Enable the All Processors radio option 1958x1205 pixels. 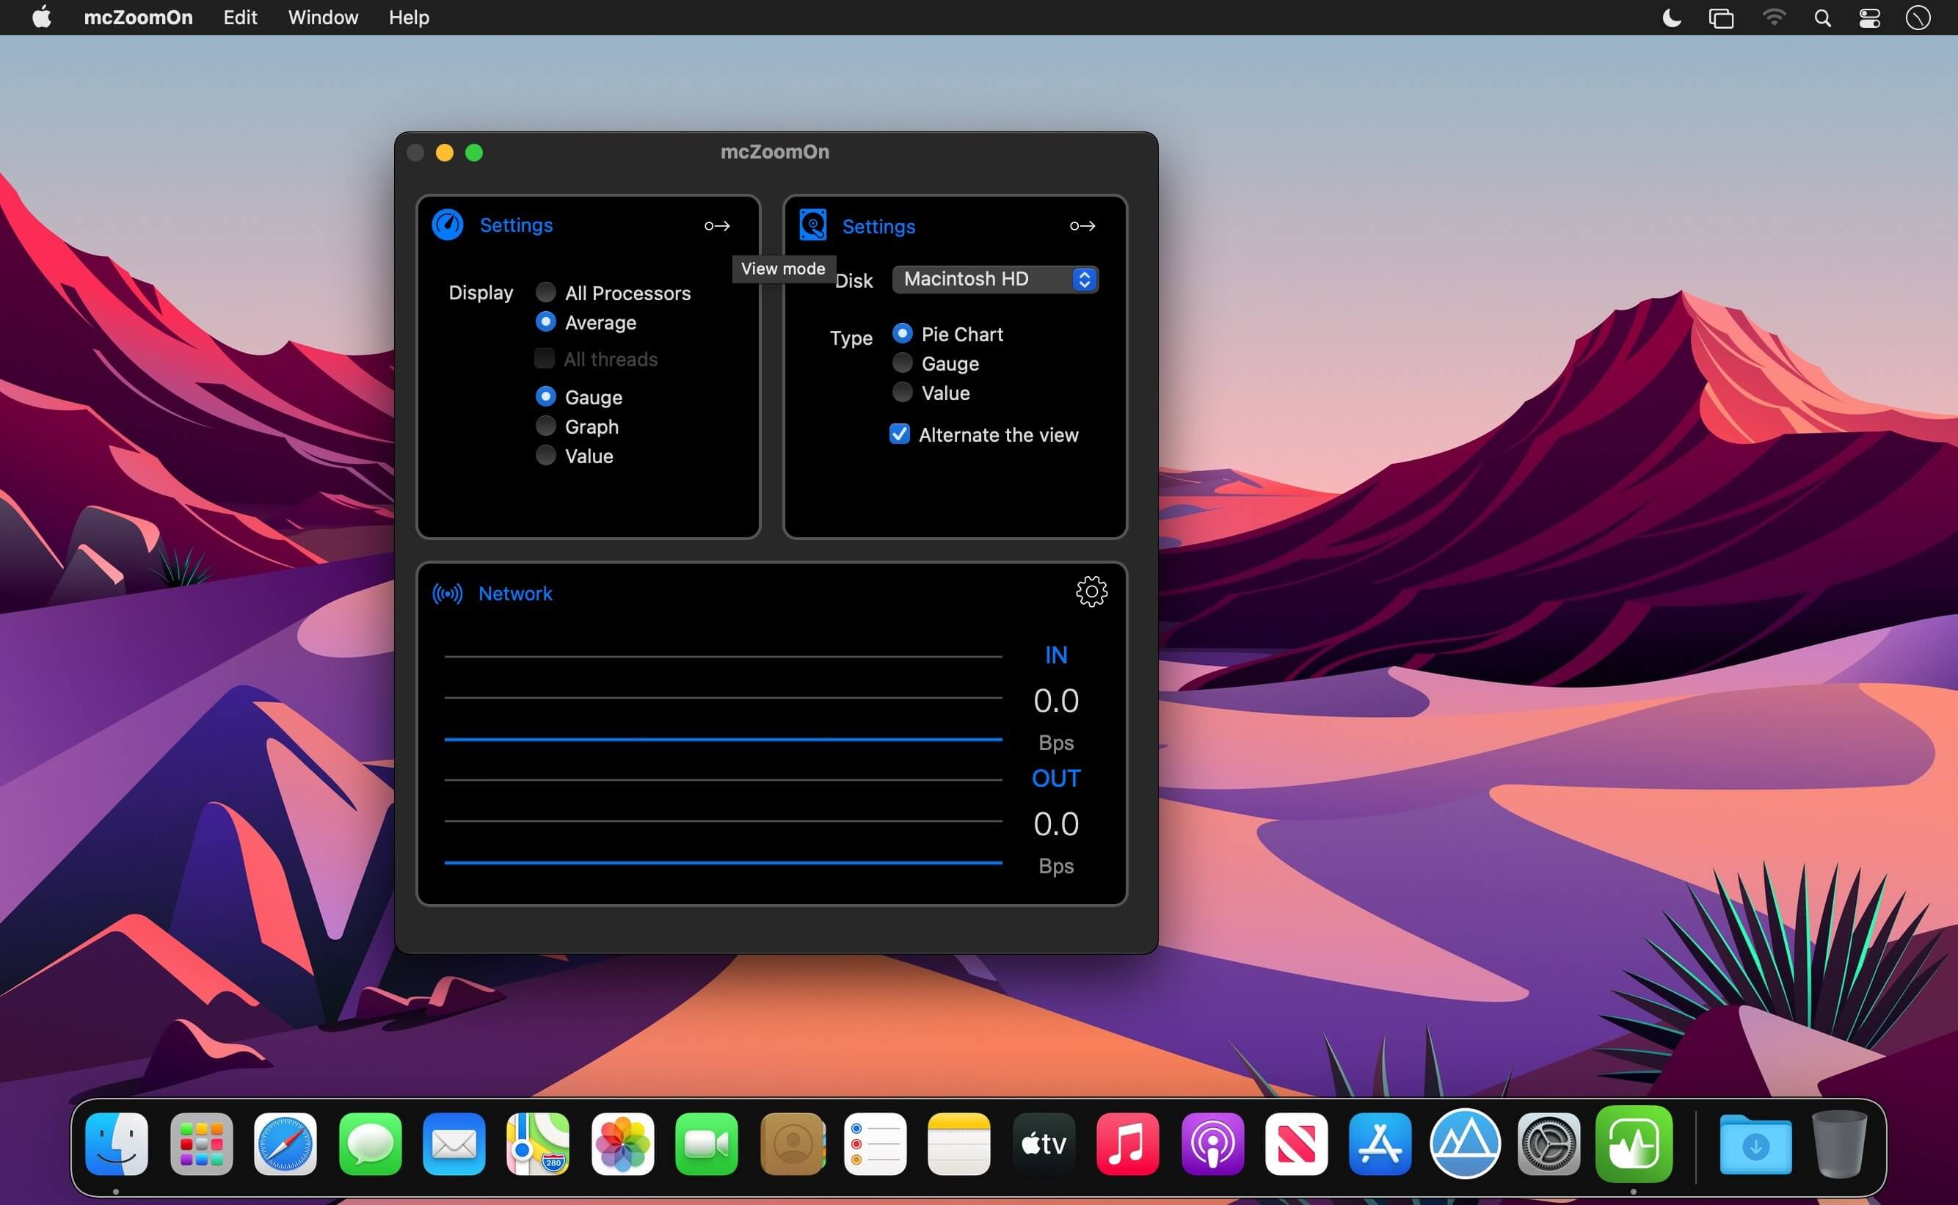coord(546,293)
